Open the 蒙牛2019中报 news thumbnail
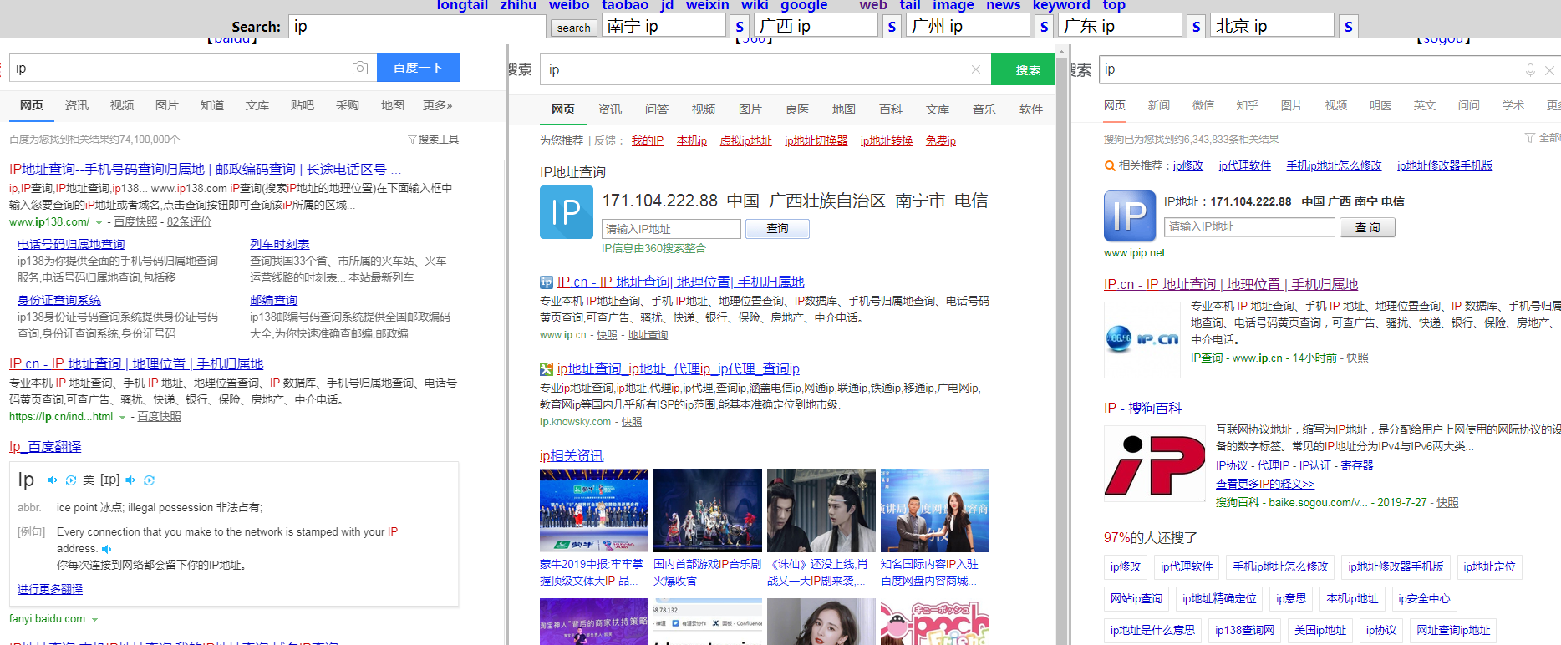Screen dimensions: 1561x645 point(594,510)
